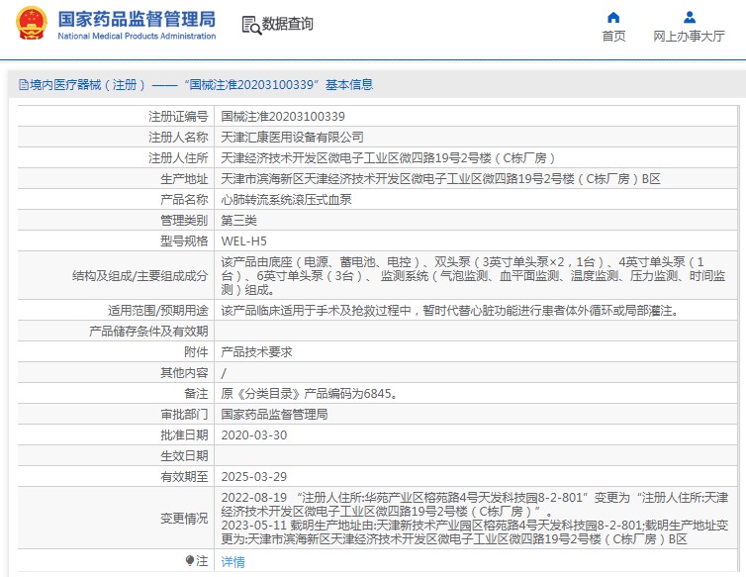This screenshot has width=746, height=577.
Task: Click the 首页 home icon
Action: point(613,18)
